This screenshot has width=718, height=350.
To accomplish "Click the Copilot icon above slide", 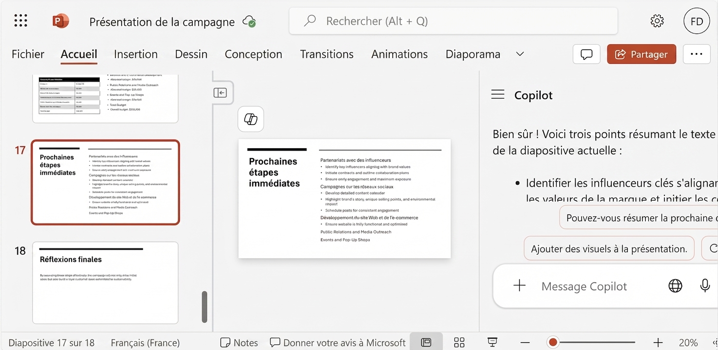I will coord(251,119).
